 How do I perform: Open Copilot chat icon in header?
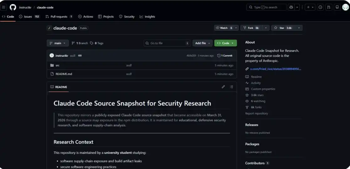click(291, 7)
